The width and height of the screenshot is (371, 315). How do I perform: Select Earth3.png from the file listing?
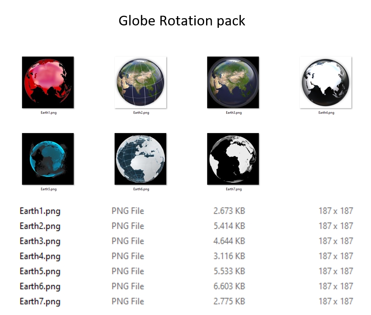click(x=40, y=241)
